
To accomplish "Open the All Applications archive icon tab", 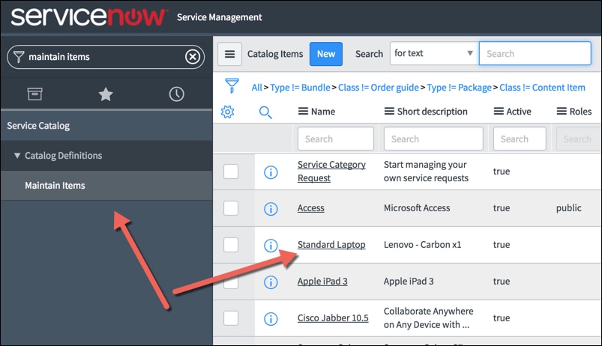I will click(x=34, y=94).
